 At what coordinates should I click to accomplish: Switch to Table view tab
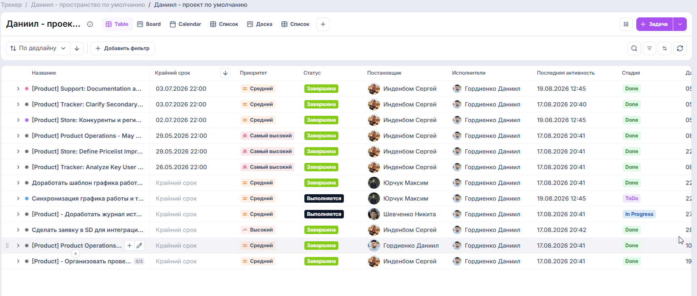pos(117,24)
